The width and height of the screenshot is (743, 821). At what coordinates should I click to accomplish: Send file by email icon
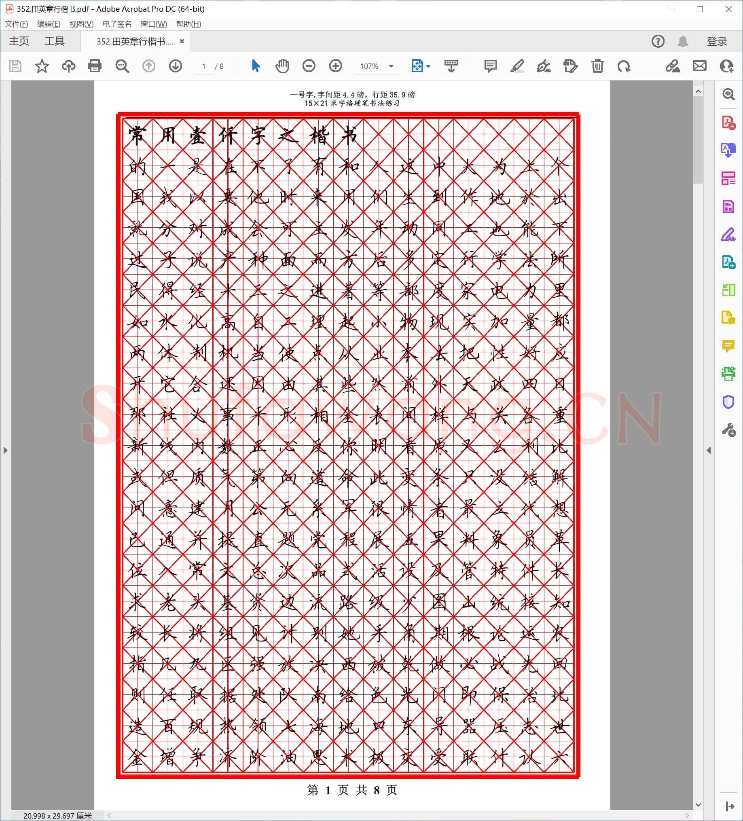point(699,66)
